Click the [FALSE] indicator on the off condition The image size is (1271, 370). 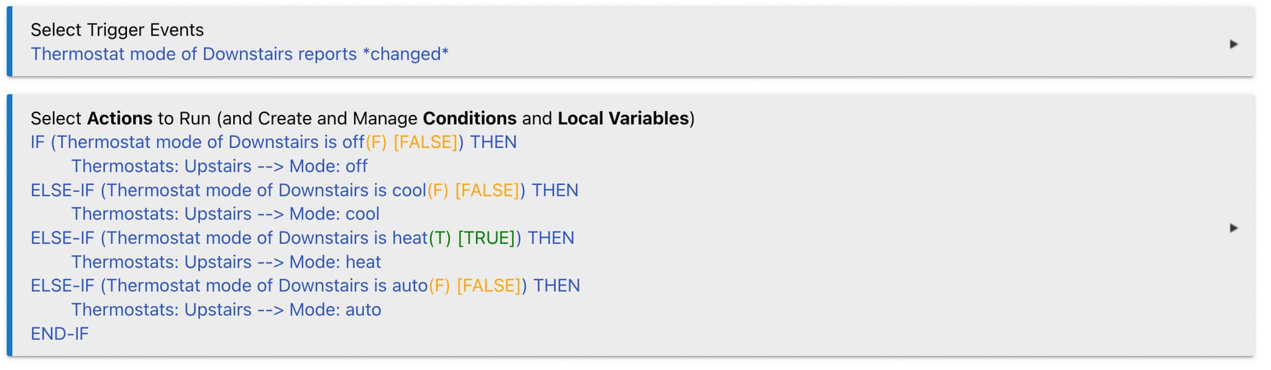pyautogui.click(x=425, y=142)
